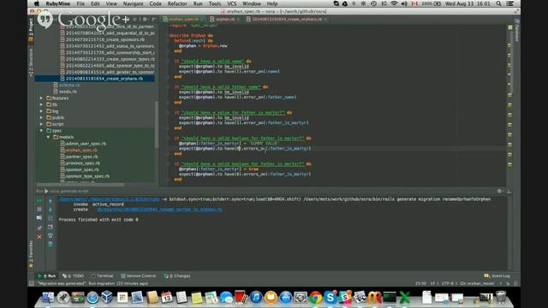
Task: Open Spotlight search magnifier in menu bar
Action: [498, 3]
